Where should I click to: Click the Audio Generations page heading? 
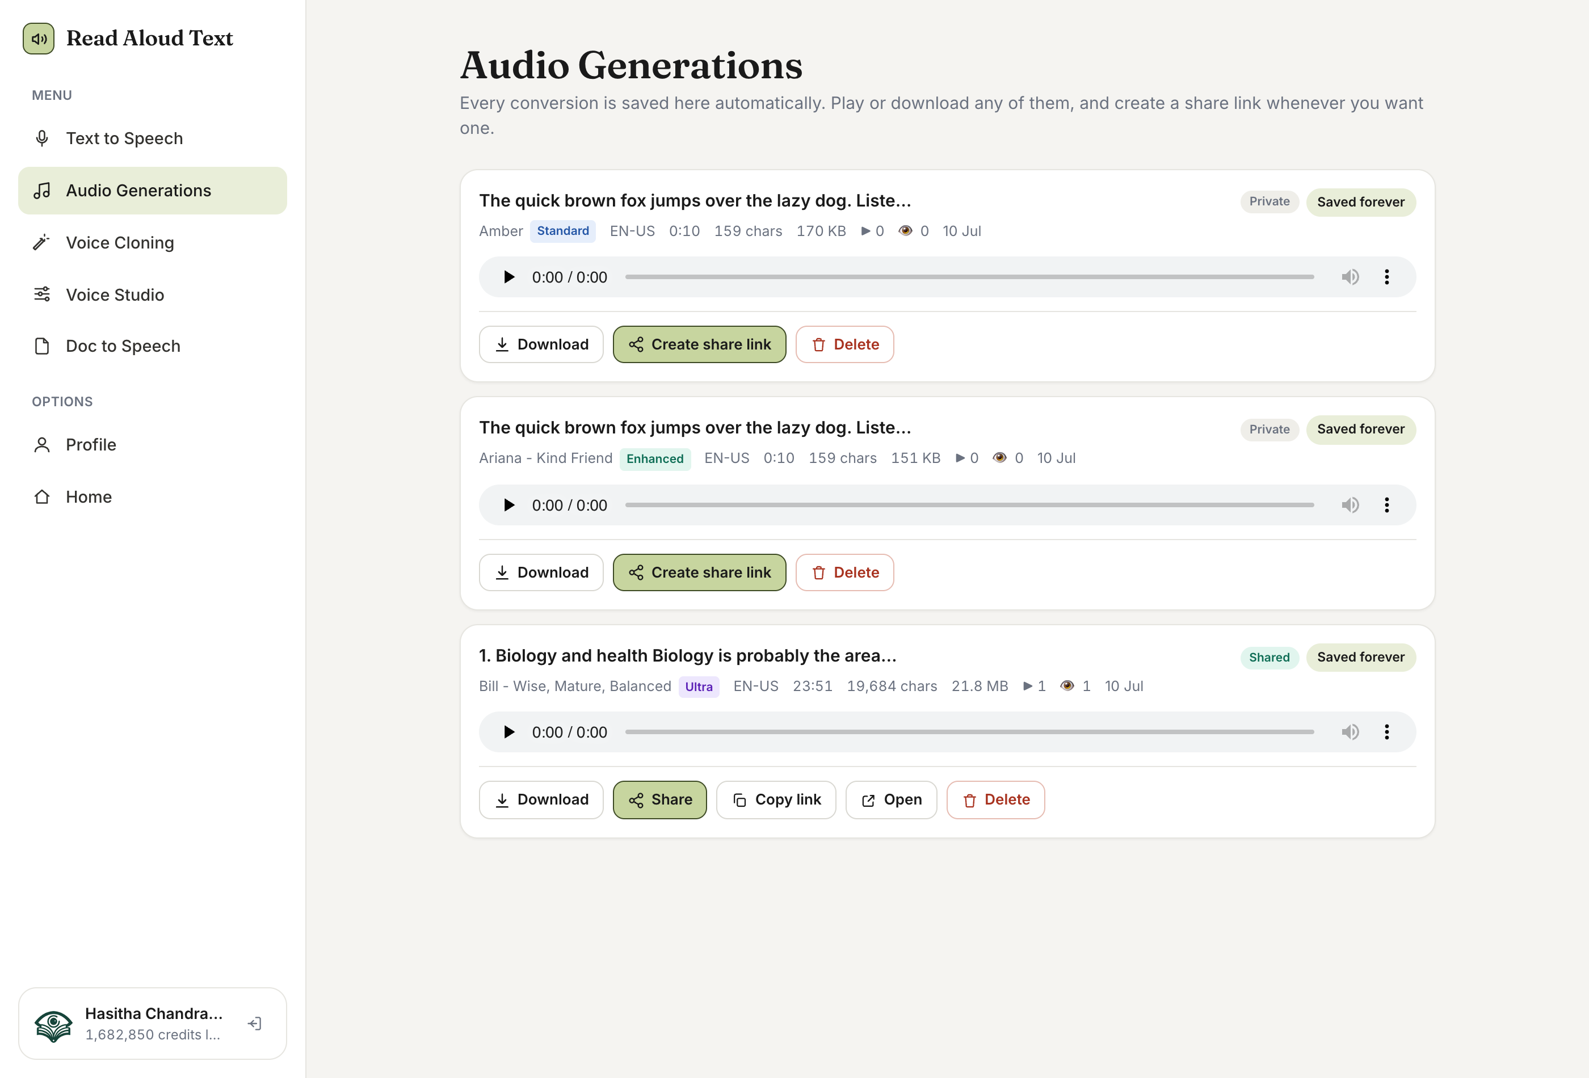point(631,66)
